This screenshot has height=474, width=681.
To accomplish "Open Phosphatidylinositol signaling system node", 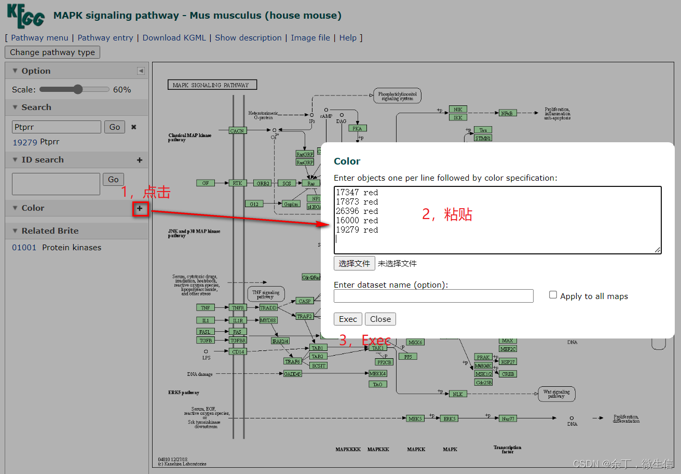I will point(397,96).
